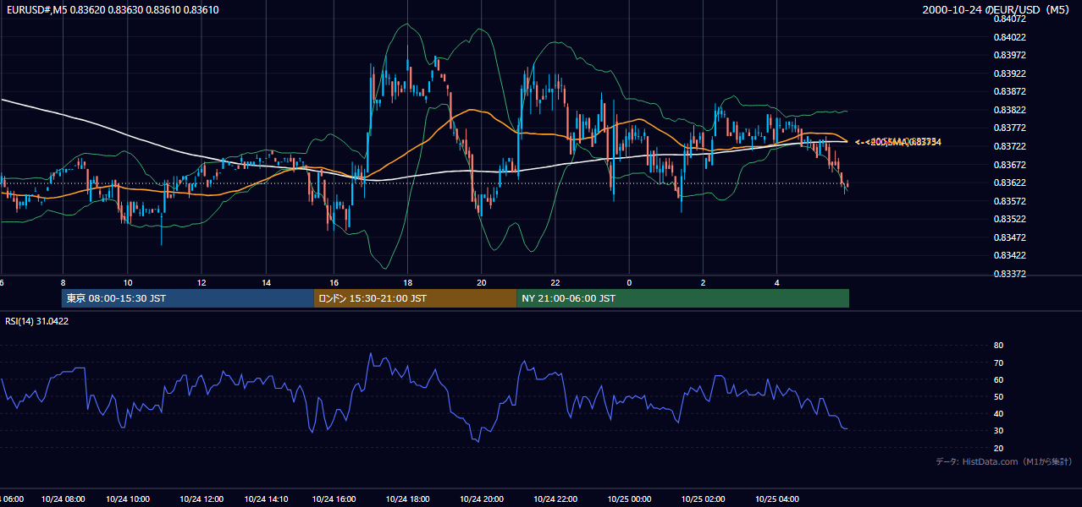Click the 10/25 02:00 bottom date label
Screen dimensions: 1082x507
point(703,499)
